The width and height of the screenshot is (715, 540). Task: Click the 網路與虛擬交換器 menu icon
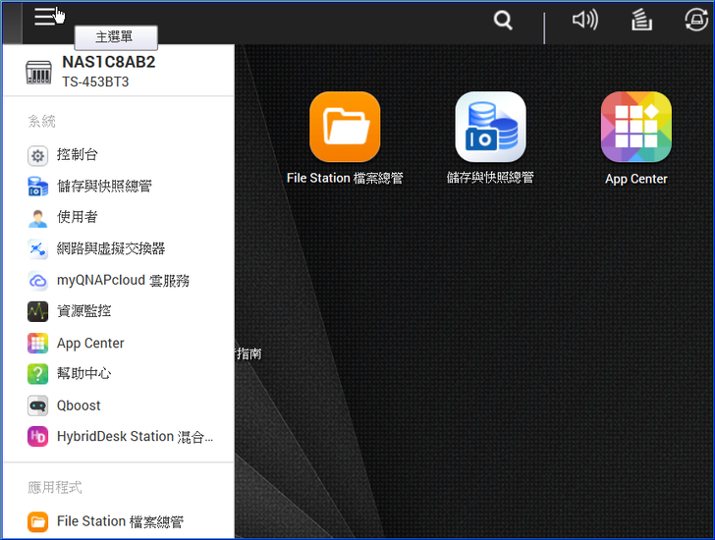pyautogui.click(x=38, y=249)
